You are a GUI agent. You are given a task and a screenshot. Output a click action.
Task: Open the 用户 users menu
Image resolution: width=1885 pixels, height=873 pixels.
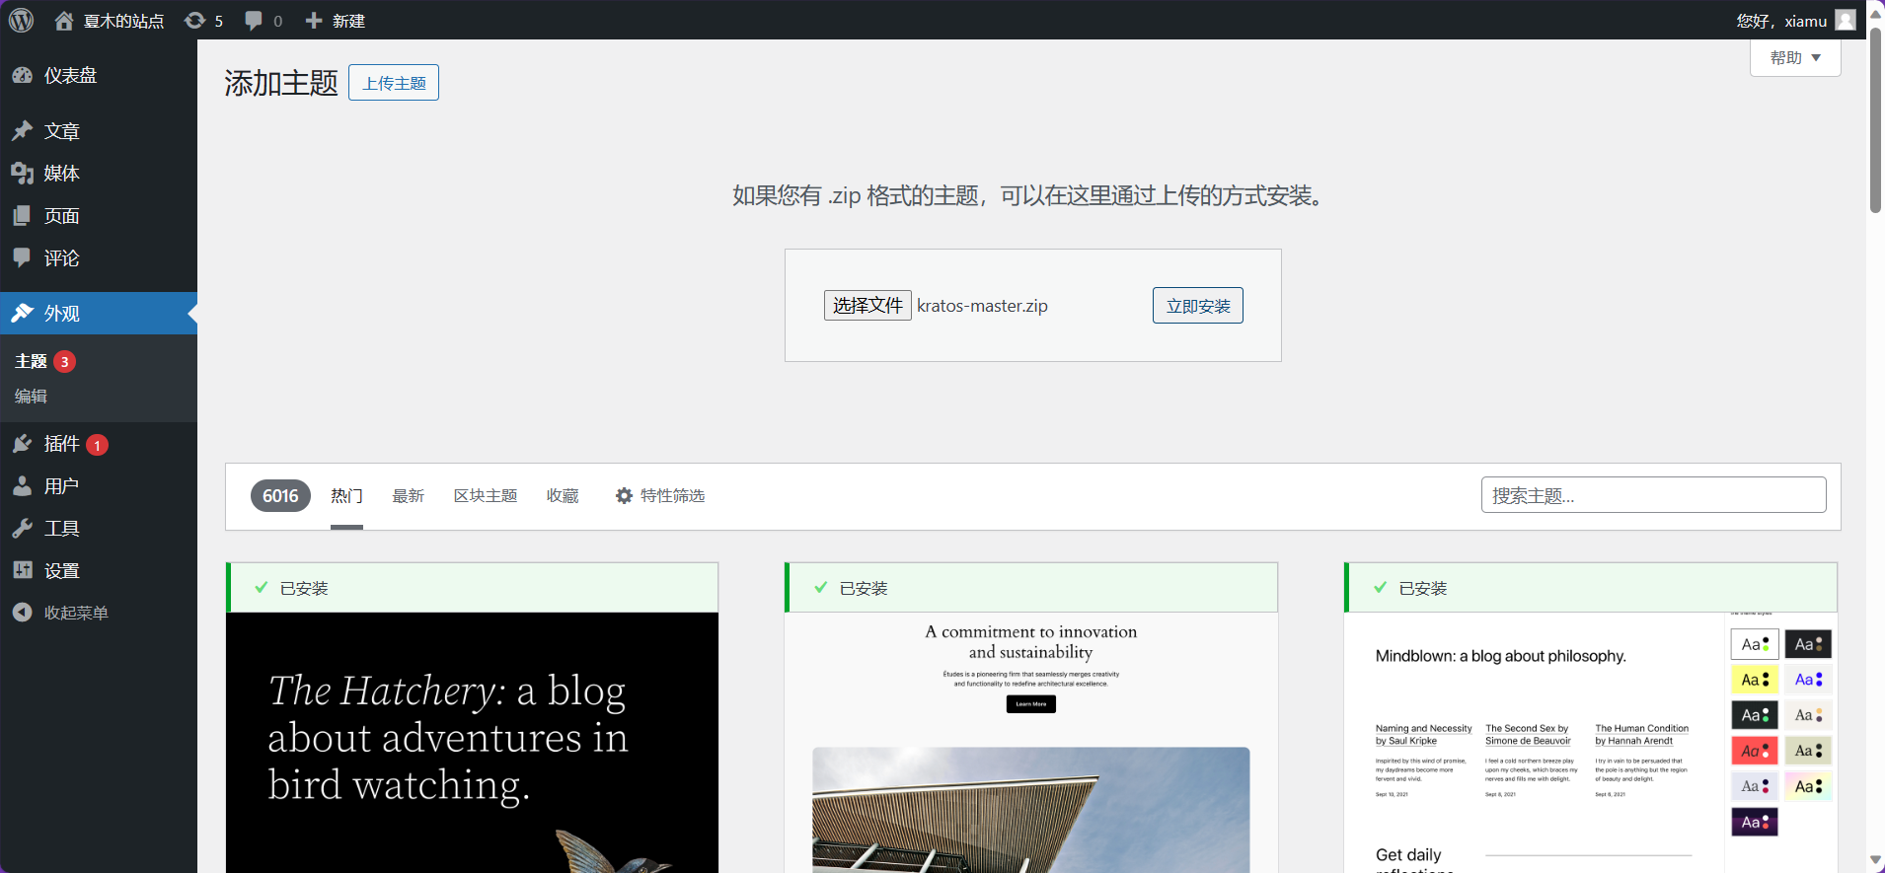[99, 486]
